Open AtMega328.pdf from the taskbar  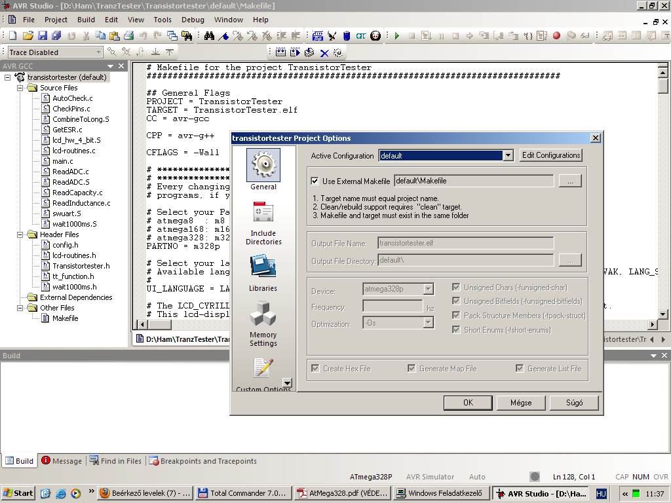click(x=343, y=493)
